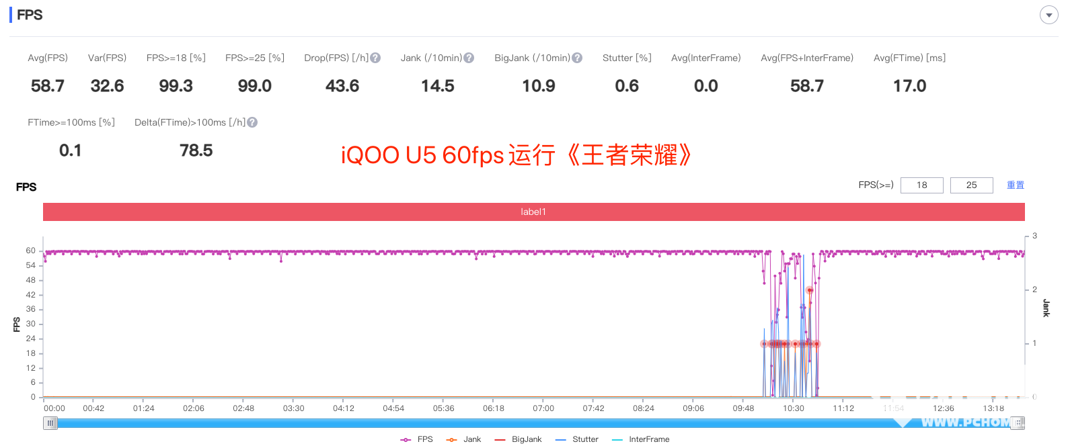The image size is (1068, 446).
Task: Click the FPS heading at the panel top
Action: pyautogui.click(x=30, y=15)
